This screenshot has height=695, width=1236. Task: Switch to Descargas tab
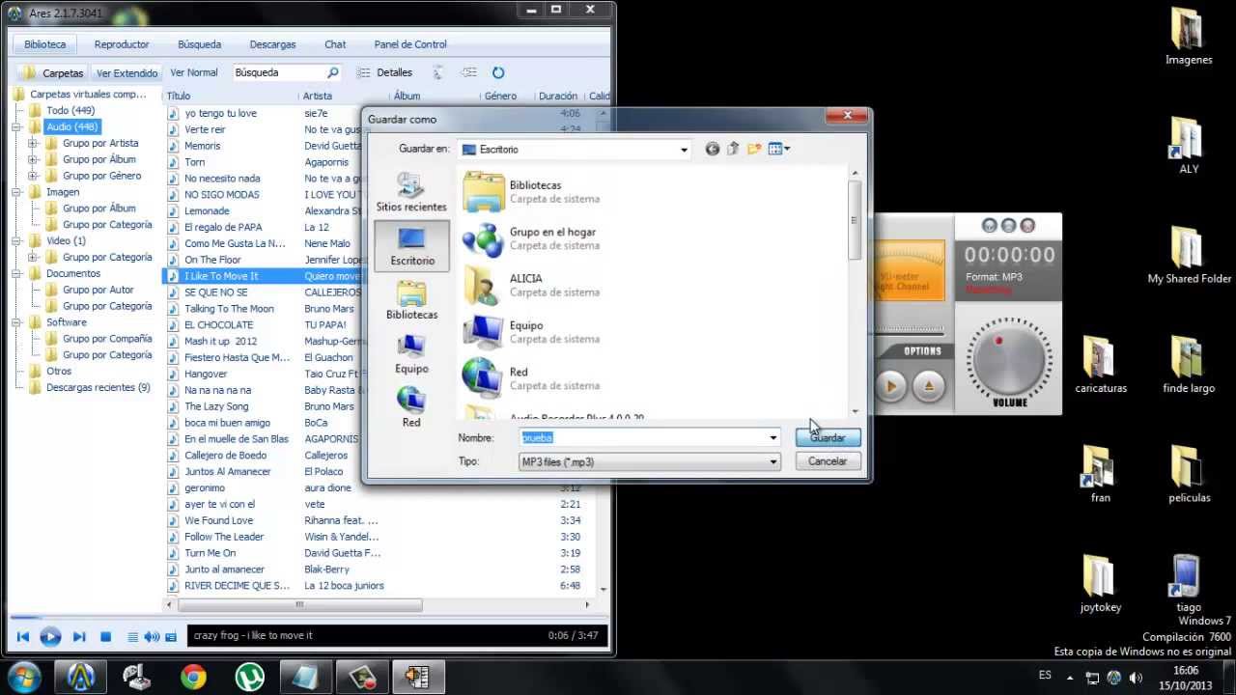tap(272, 44)
